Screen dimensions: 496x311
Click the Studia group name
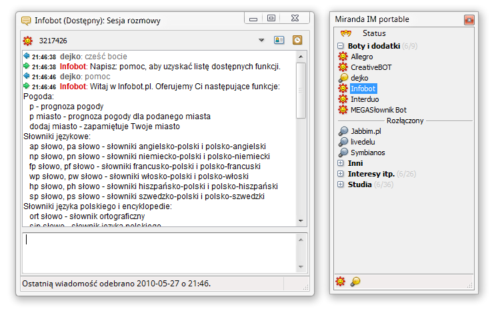(x=359, y=184)
